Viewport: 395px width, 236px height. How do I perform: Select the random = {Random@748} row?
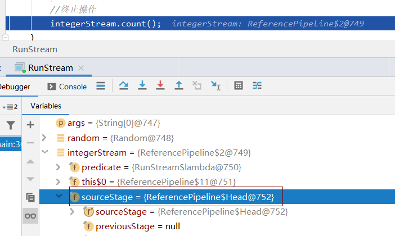(x=217, y=138)
